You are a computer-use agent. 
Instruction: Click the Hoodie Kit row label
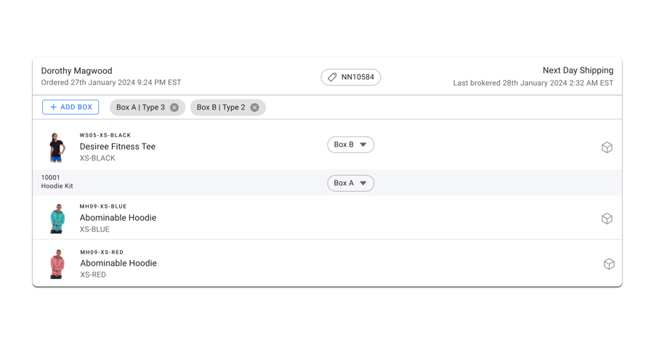[x=57, y=186]
